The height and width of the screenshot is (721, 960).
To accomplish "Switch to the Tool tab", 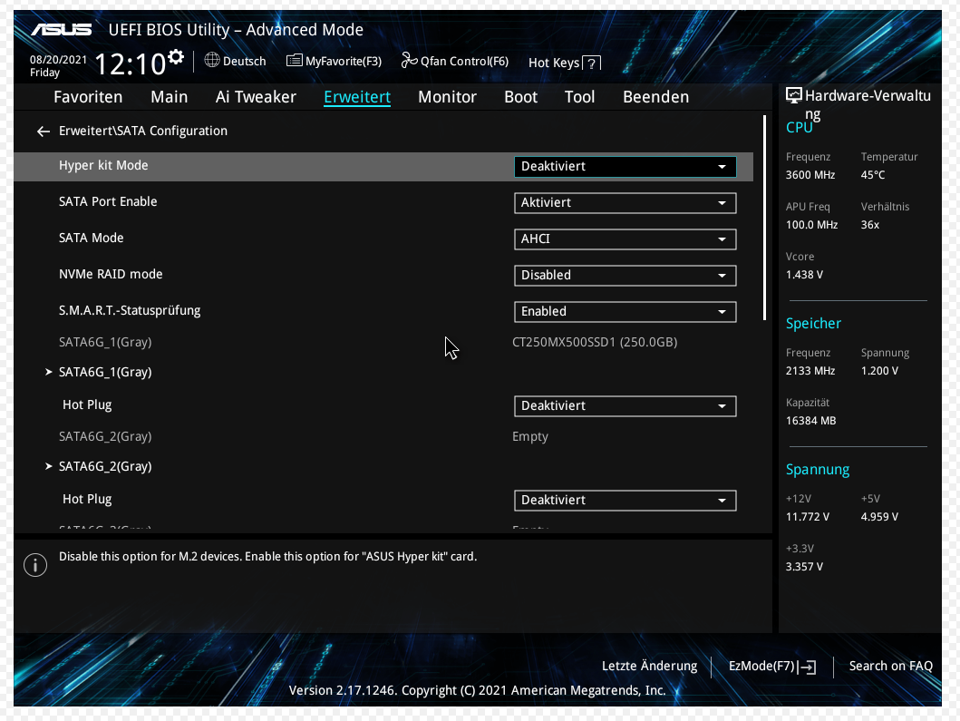I will [580, 97].
